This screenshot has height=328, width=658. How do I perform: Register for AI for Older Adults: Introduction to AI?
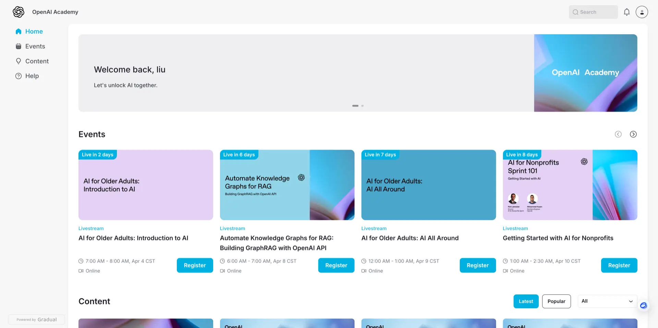click(195, 265)
